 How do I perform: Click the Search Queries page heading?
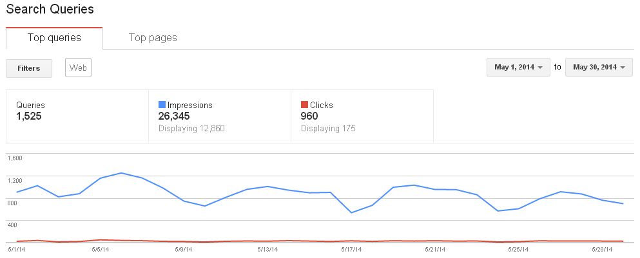pos(50,9)
